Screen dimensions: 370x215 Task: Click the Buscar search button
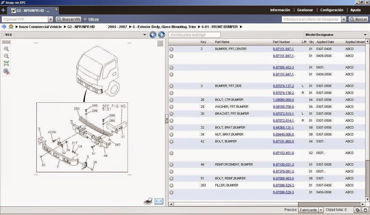coord(358,19)
